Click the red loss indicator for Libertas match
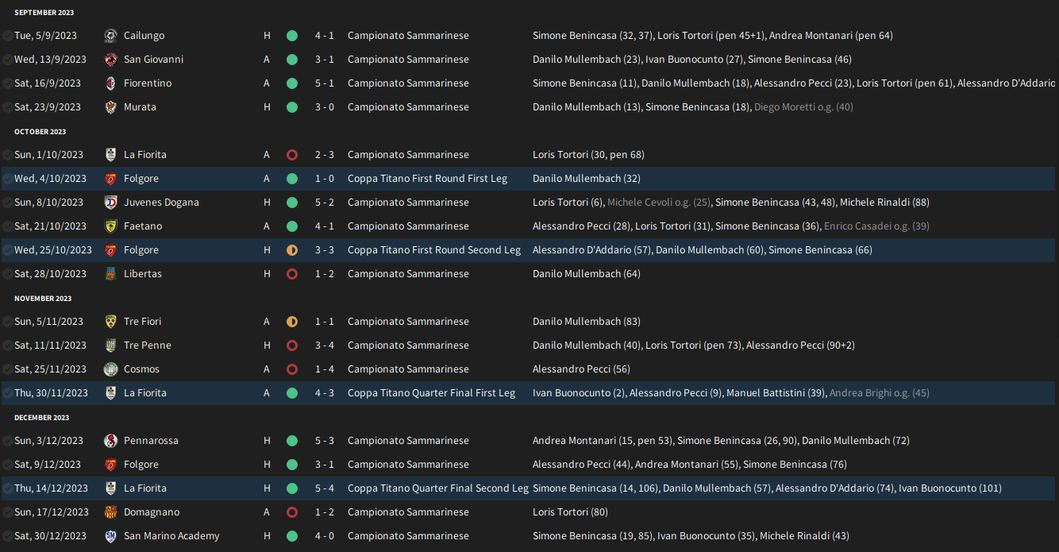The height and width of the screenshot is (552, 1059). [x=292, y=274]
